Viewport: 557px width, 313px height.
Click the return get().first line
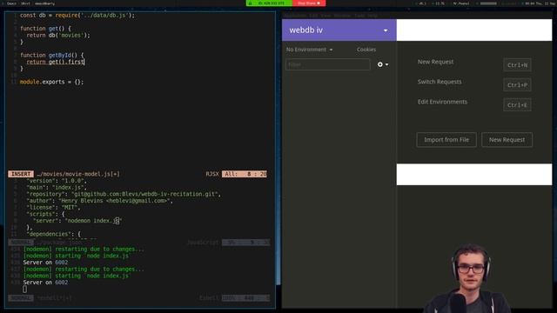pos(55,62)
